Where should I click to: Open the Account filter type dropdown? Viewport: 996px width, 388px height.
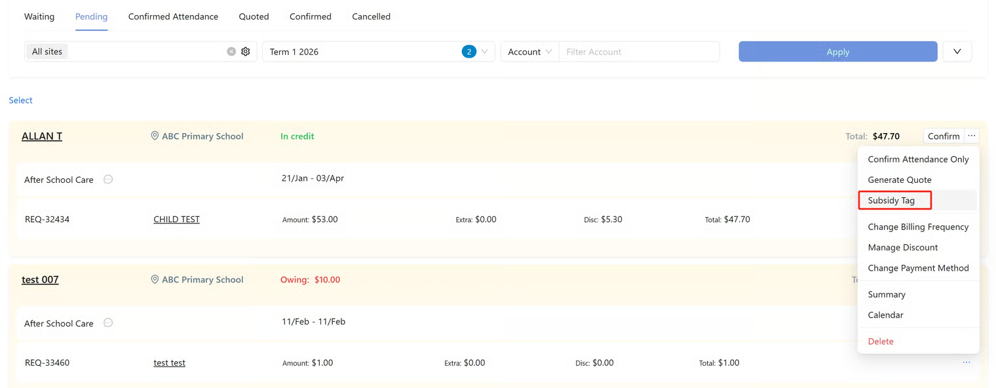coord(529,52)
